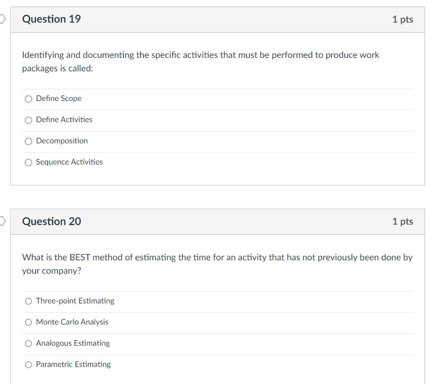
Task: Click the 1 pts label for Question 20
Action: click(x=402, y=221)
